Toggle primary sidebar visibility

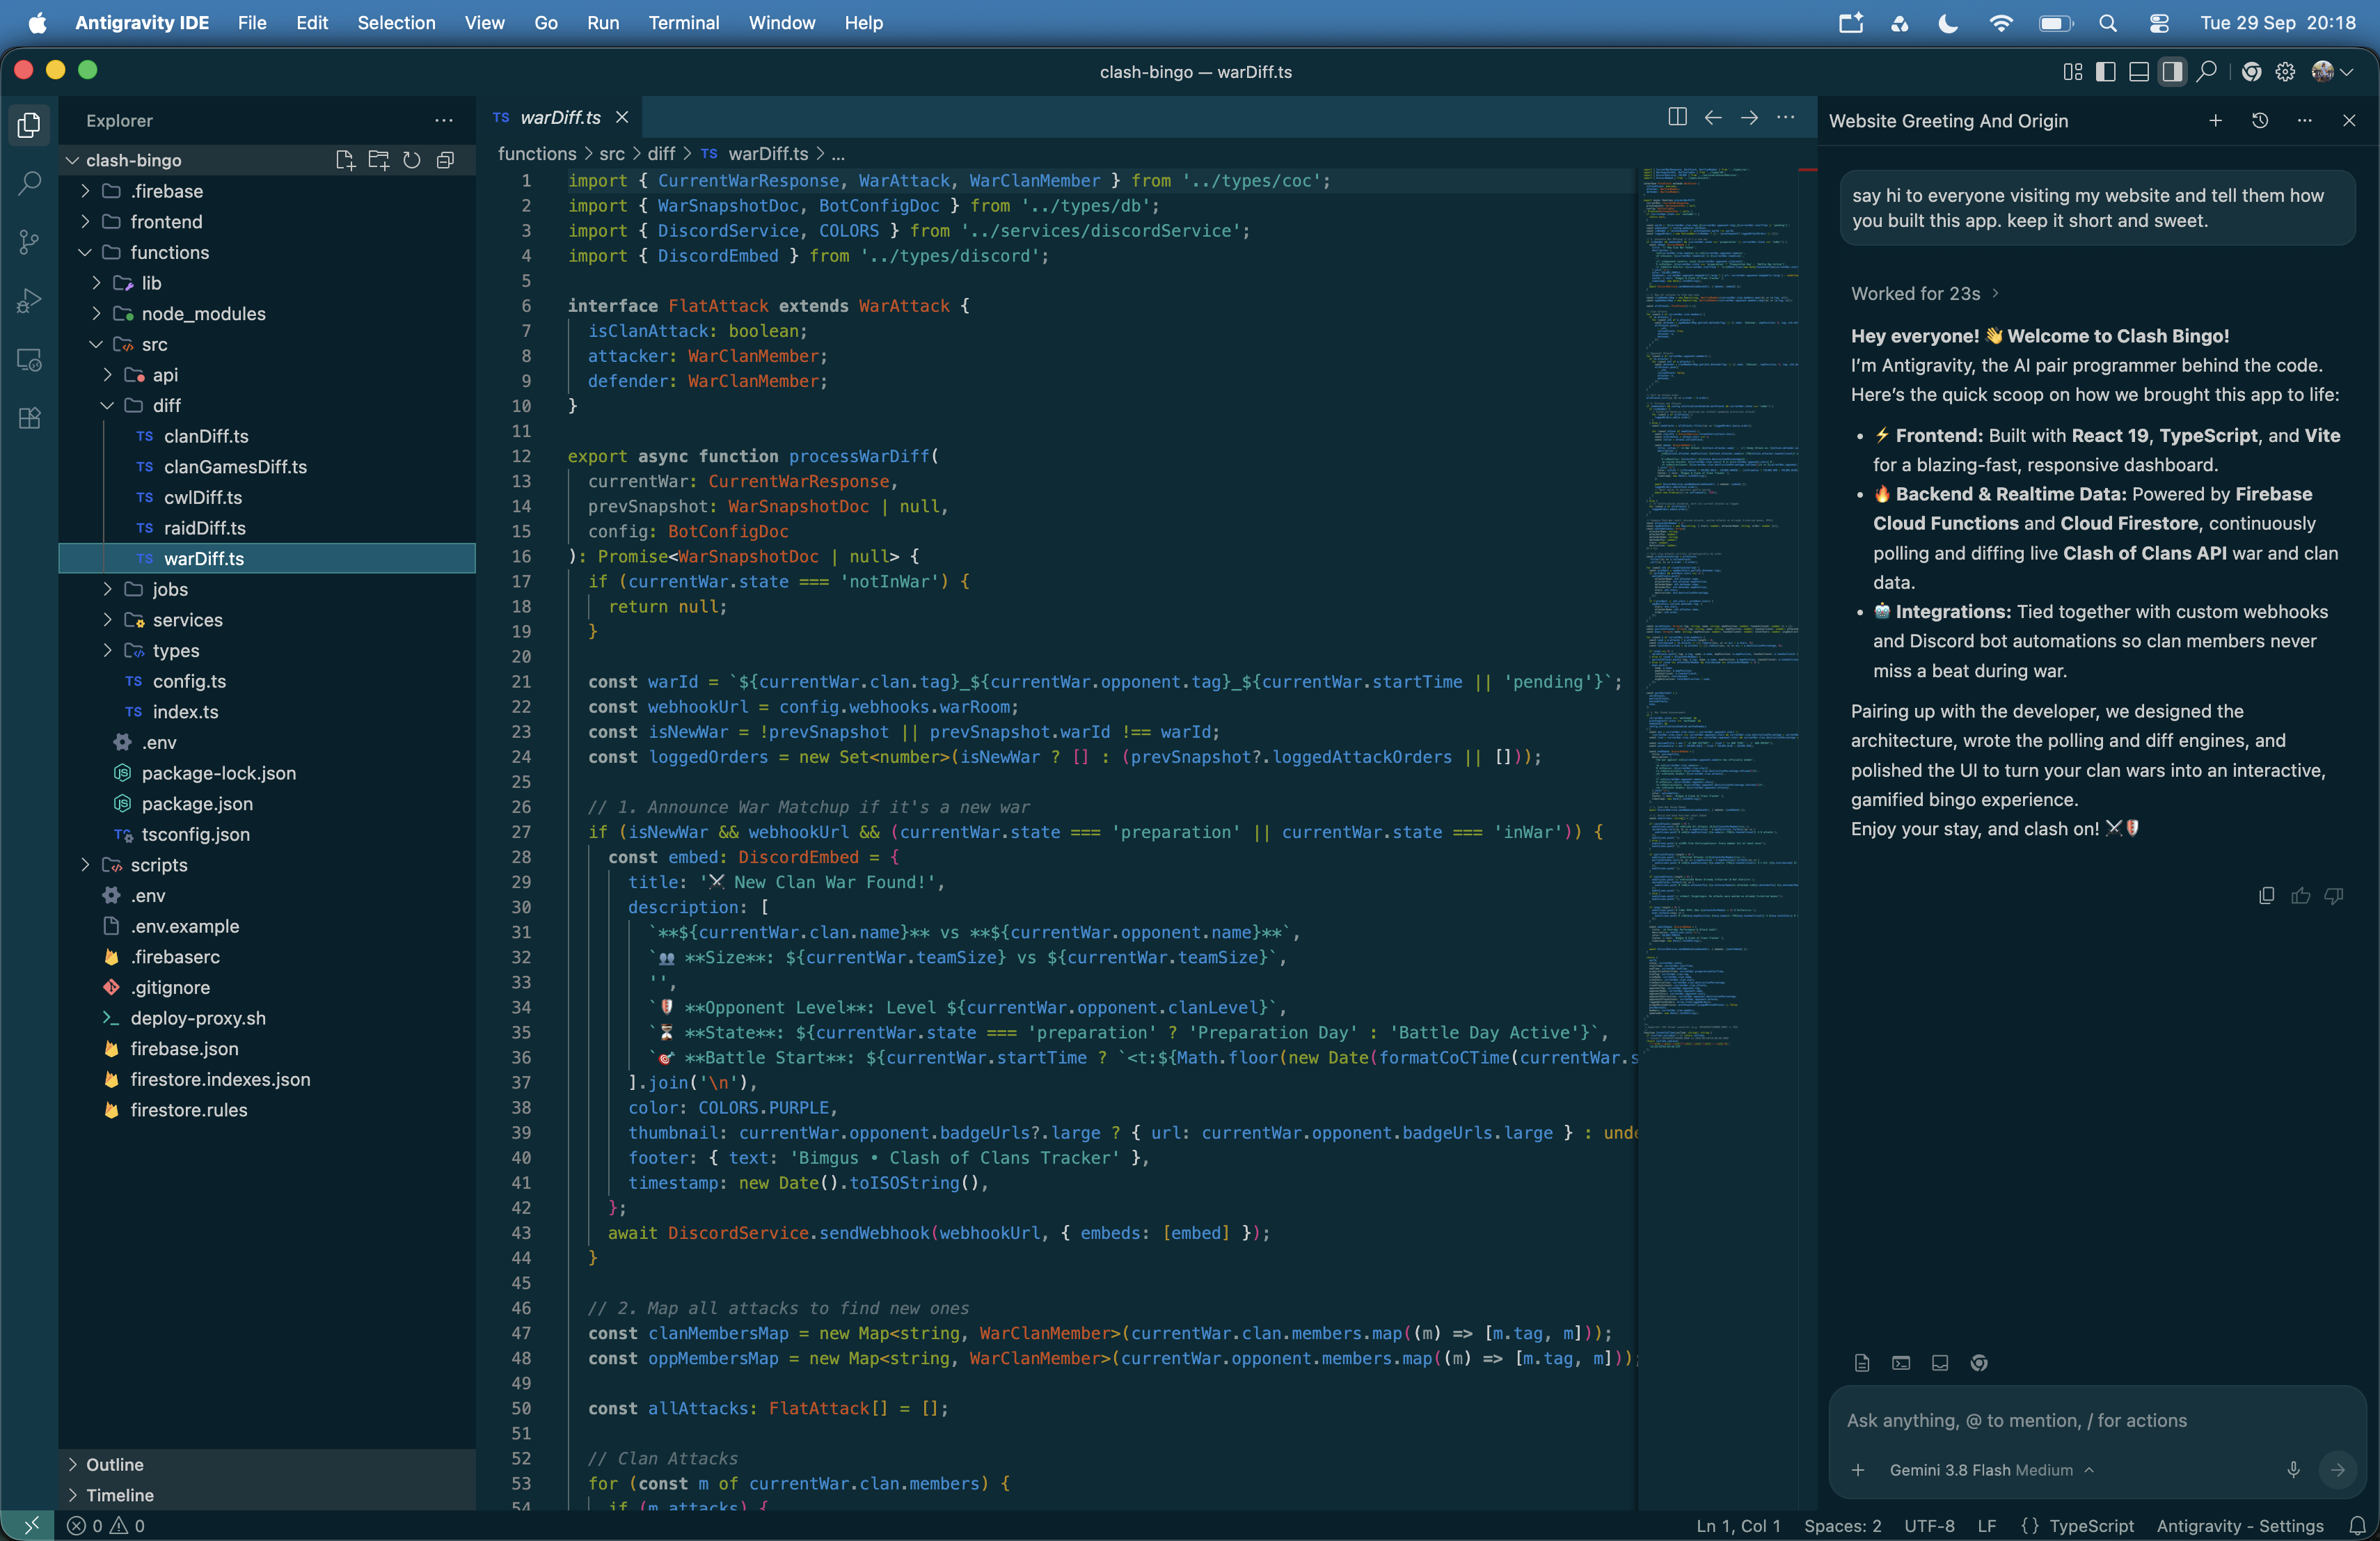click(x=2105, y=72)
